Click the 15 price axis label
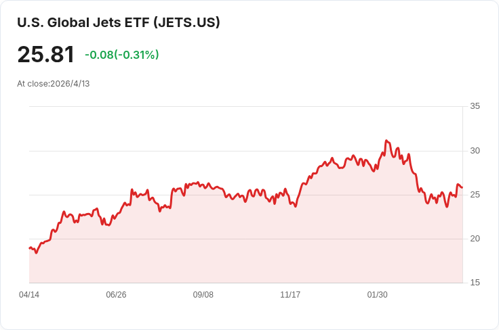Viewport: 499px width, 330px height. [475, 283]
